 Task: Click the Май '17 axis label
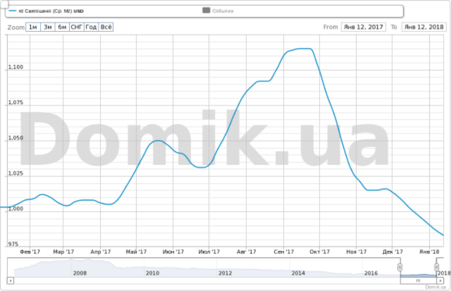pos(136,252)
